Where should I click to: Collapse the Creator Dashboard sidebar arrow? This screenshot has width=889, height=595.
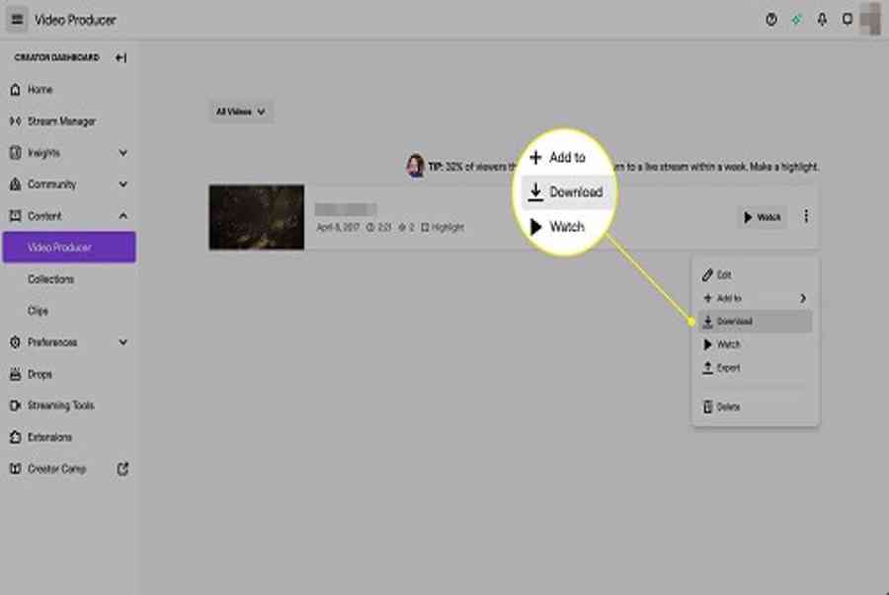(x=121, y=58)
